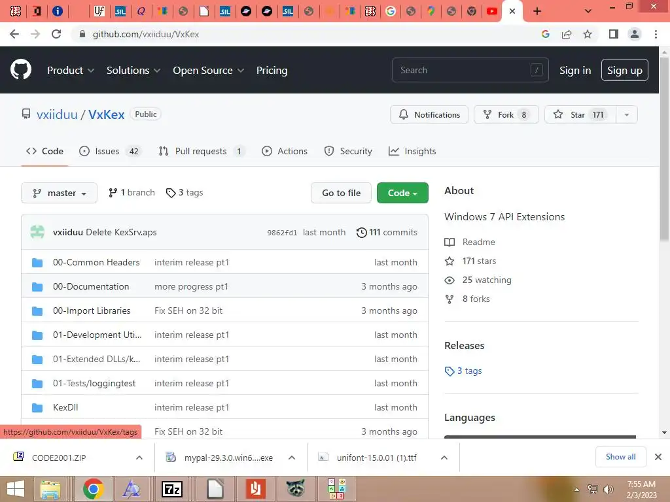This screenshot has width=670, height=502.
Task: Open the VxKex repository name link
Action: [x=107, y=114]
